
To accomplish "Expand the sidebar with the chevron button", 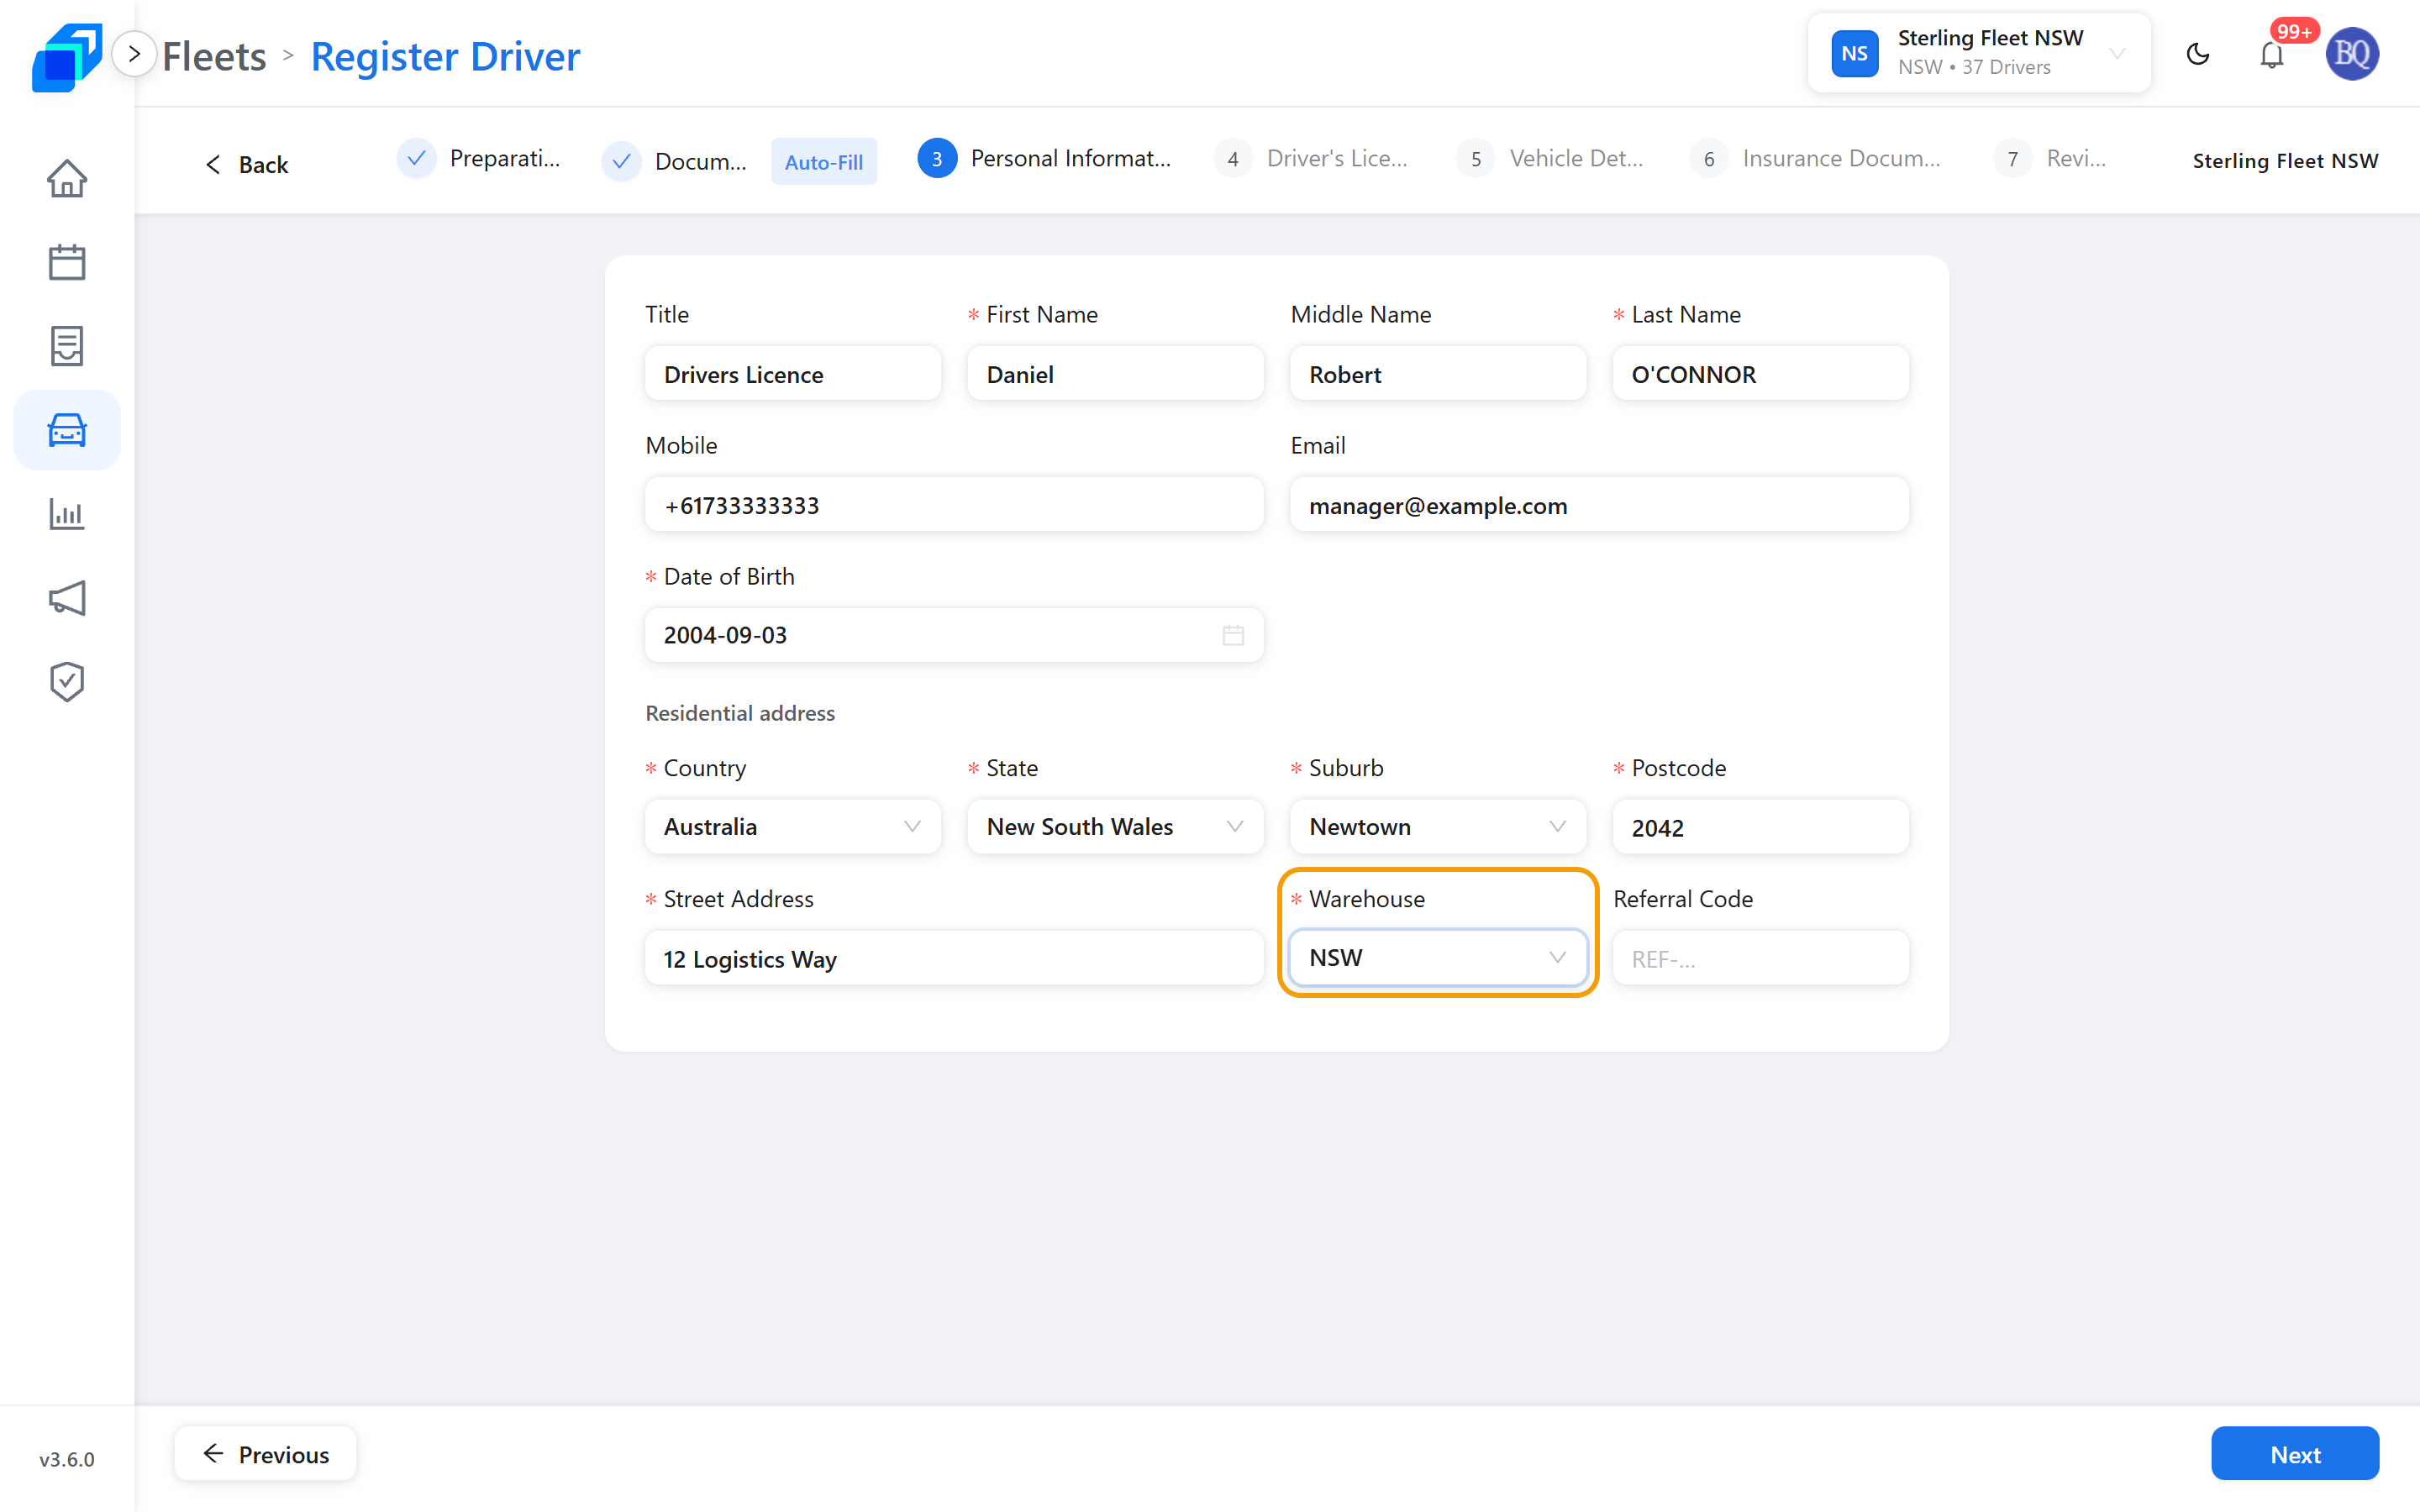I will point(134,54).
